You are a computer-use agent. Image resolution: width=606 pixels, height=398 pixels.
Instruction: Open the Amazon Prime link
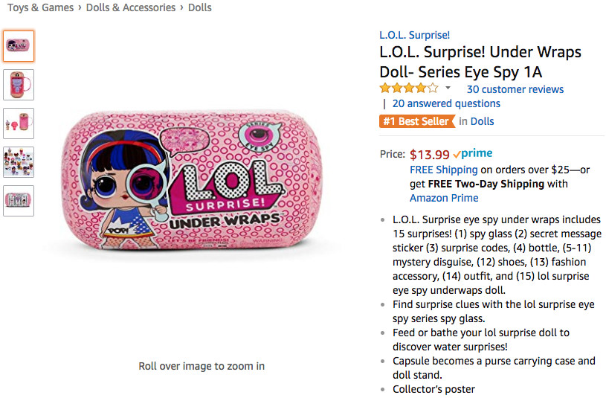click(444, 198)
